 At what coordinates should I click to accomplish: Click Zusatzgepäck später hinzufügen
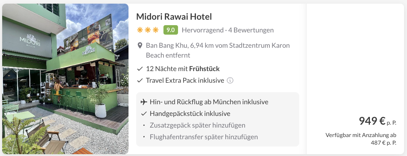point(197,125)
